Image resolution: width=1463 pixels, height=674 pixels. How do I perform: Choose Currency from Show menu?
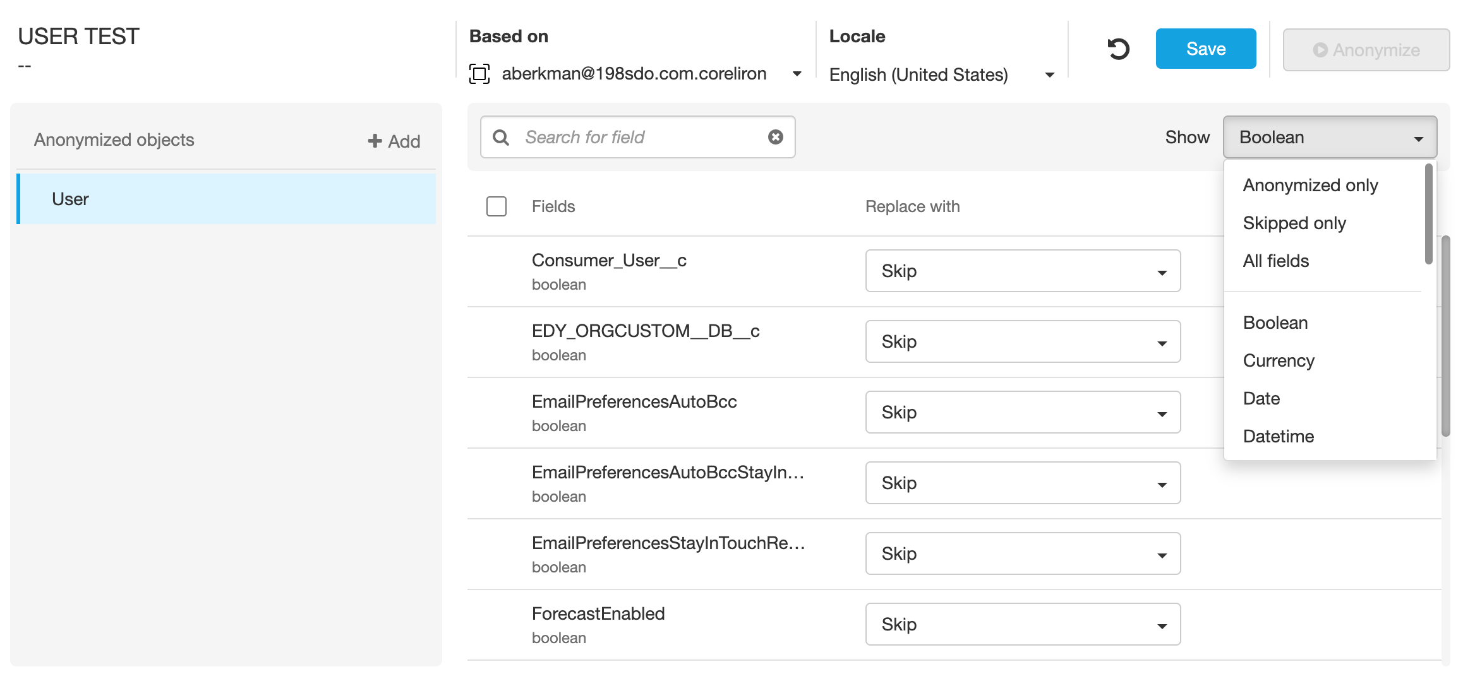(1323, 360)
